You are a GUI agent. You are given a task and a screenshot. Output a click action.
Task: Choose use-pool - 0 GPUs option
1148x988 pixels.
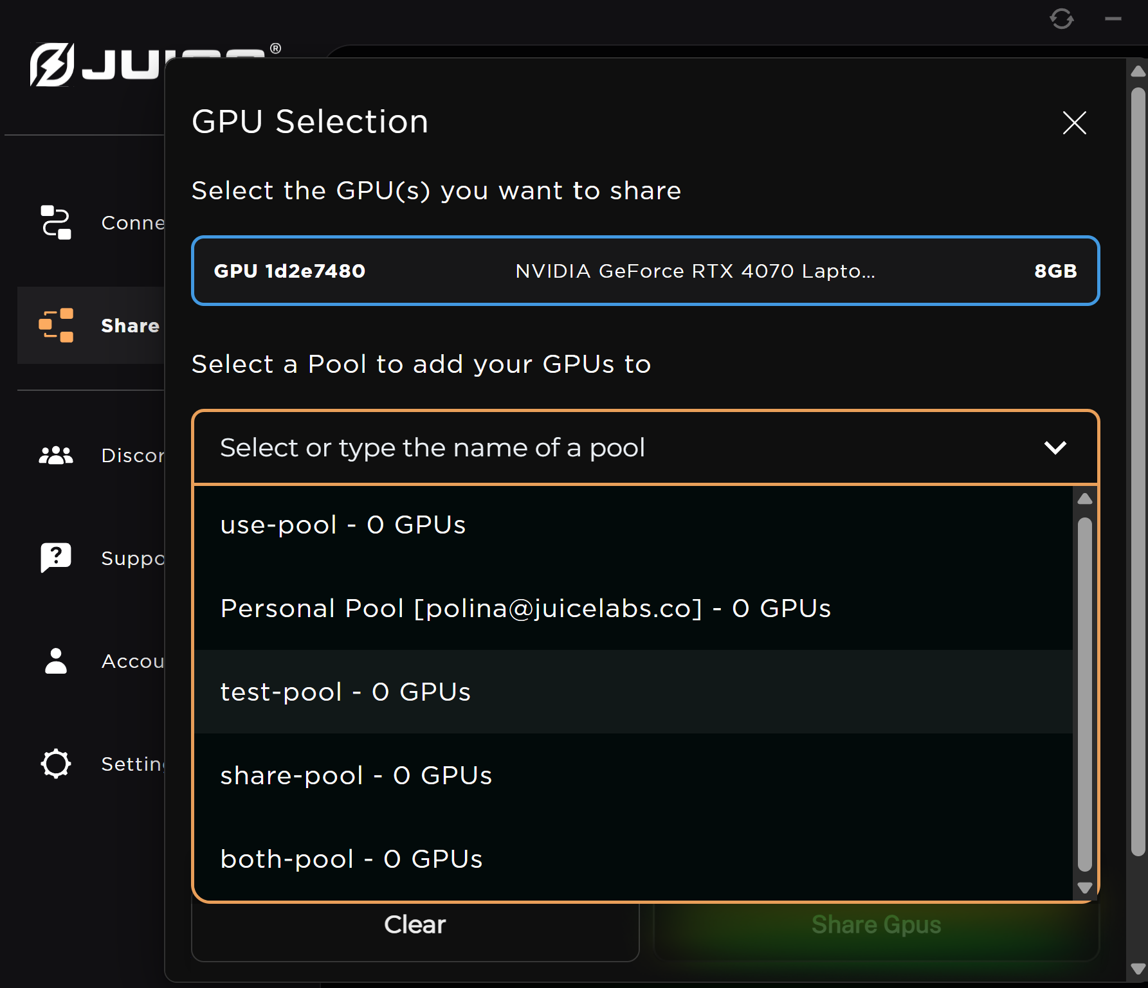tap(633, 525)
